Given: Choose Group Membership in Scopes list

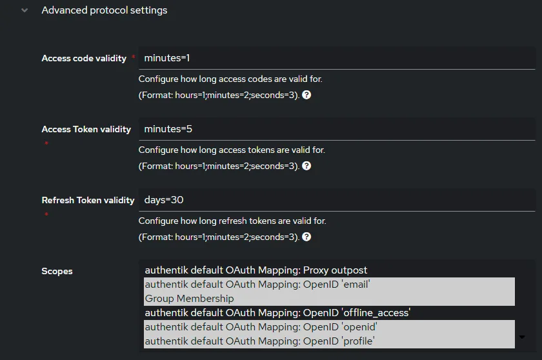Looking at the screenshot, I should [x=189, y=299].
